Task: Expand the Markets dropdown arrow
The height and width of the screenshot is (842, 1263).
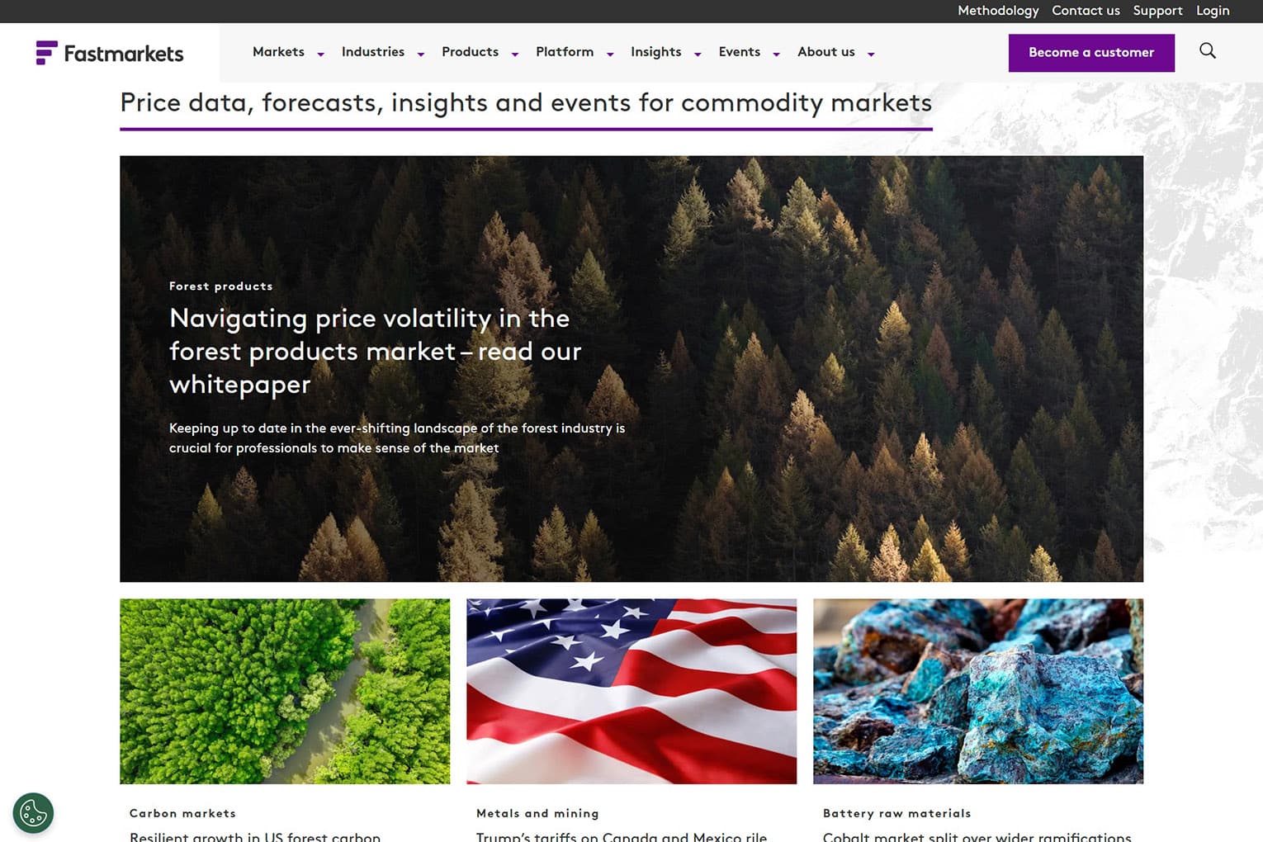Action: coord(321,54)
